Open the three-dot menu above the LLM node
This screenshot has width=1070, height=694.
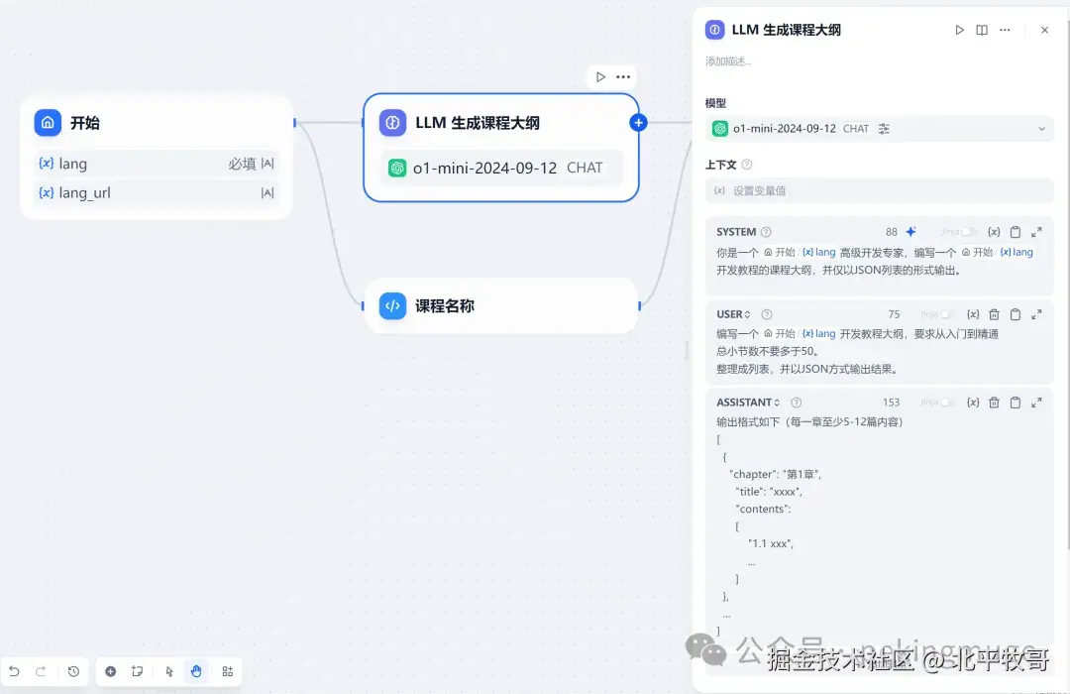(x=622, y=76)
